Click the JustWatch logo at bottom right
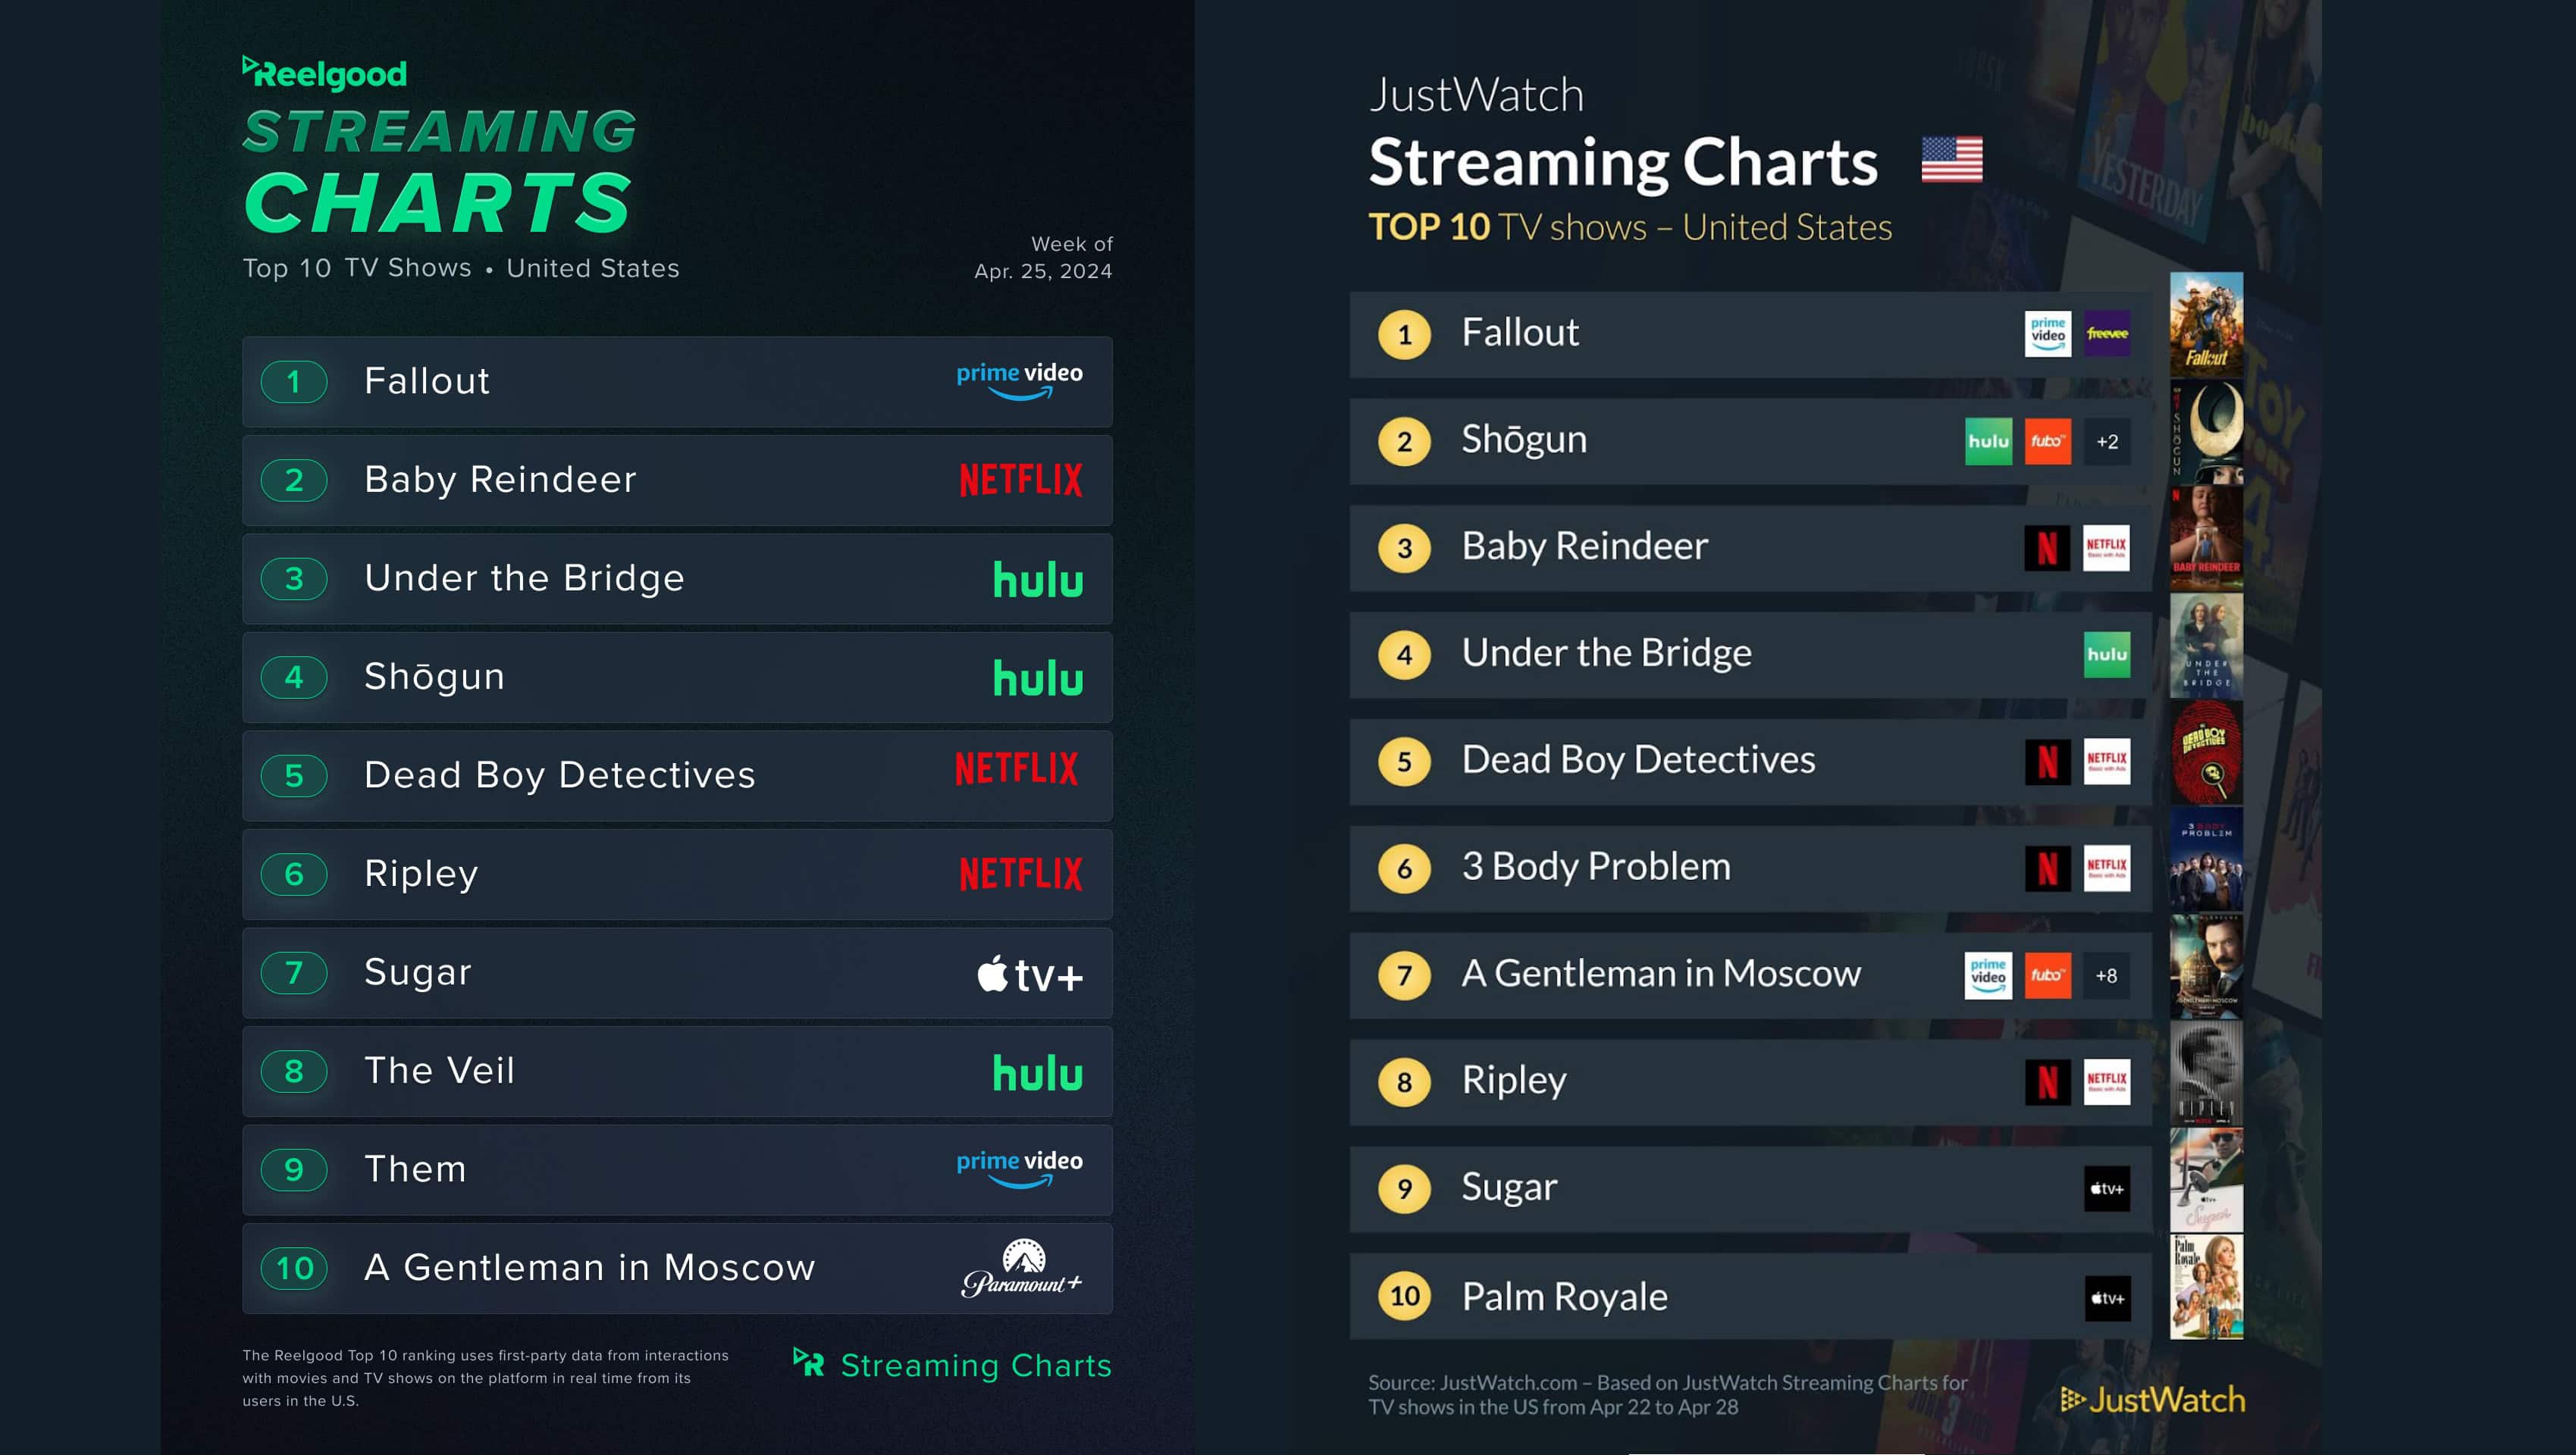2576x1455 pixels. pos(2152,1400)
